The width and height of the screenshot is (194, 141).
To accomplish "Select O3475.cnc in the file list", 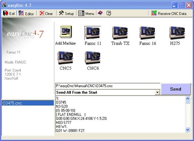I will (28, 103).
